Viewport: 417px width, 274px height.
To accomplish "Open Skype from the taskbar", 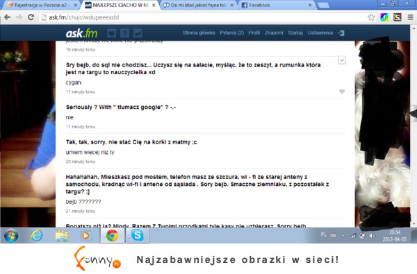I will (137, 236).
